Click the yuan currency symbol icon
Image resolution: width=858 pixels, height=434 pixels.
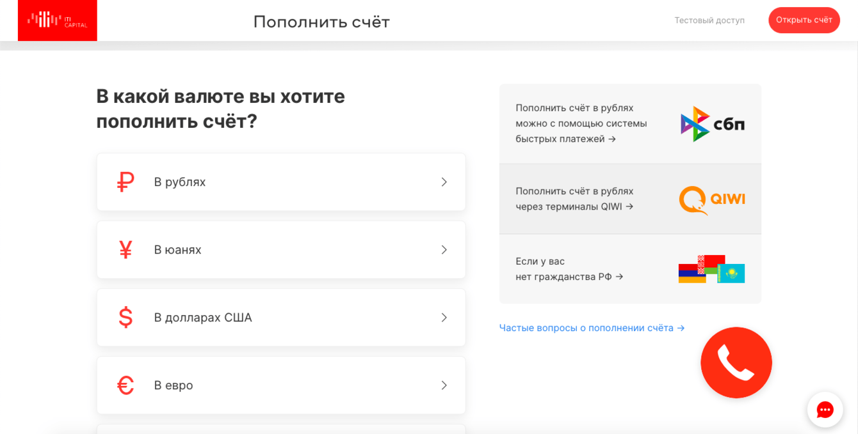coord(125,250)
